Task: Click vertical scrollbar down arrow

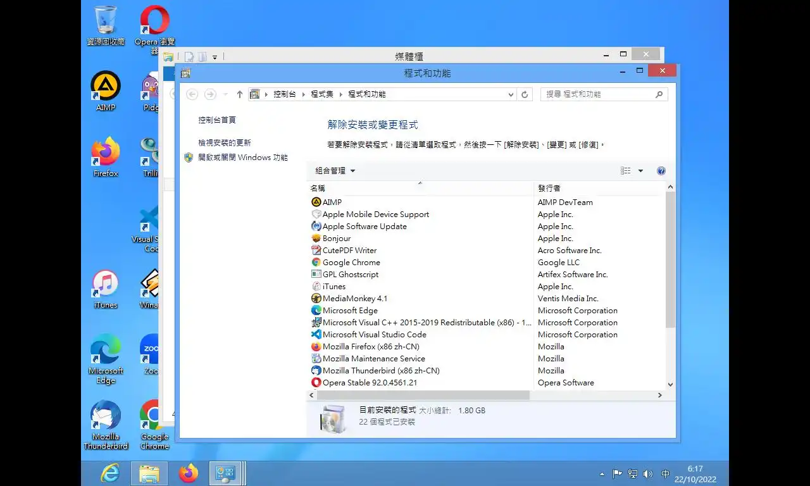Action: point(671,384)
